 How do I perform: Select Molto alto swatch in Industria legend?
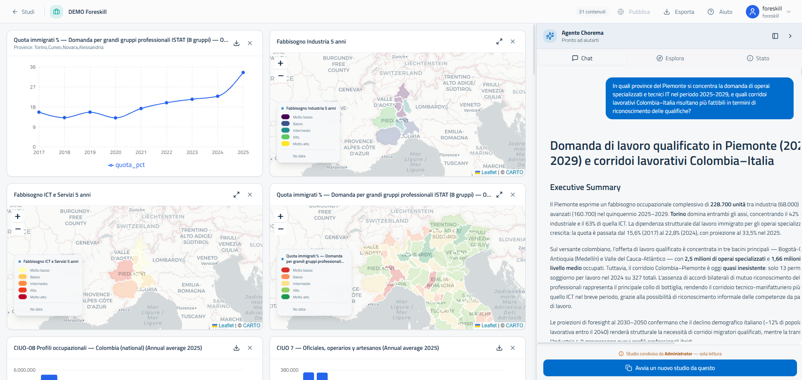tap(285, 144)
